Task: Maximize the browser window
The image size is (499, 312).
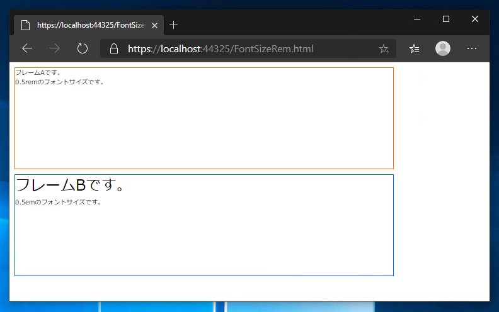Action: [x=446, y=19]
